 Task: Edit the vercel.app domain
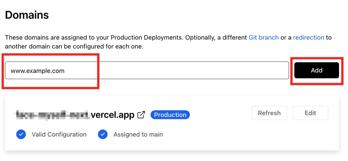[310, 113]
